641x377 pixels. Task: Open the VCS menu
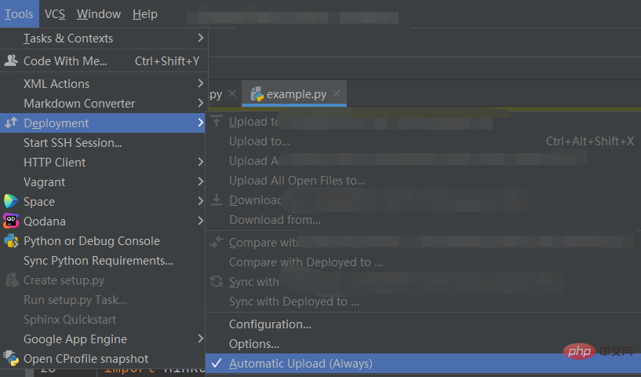(x=55, y=14)
